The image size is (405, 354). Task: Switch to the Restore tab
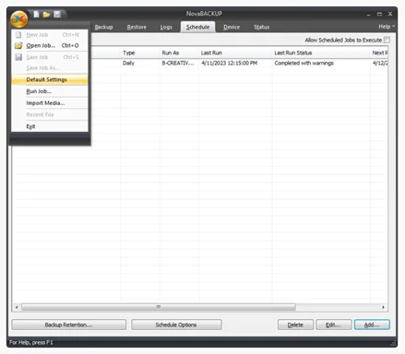click(137, 27)
